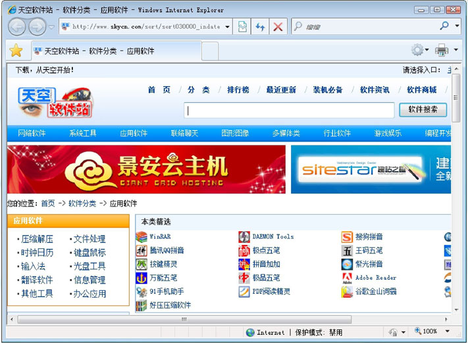
Task: Open the 100% zoom level dropdown arrow
Action: pos(448,331)
